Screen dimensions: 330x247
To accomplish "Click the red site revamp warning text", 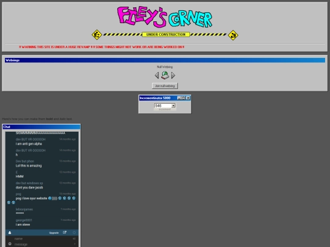I will point(101,47).
